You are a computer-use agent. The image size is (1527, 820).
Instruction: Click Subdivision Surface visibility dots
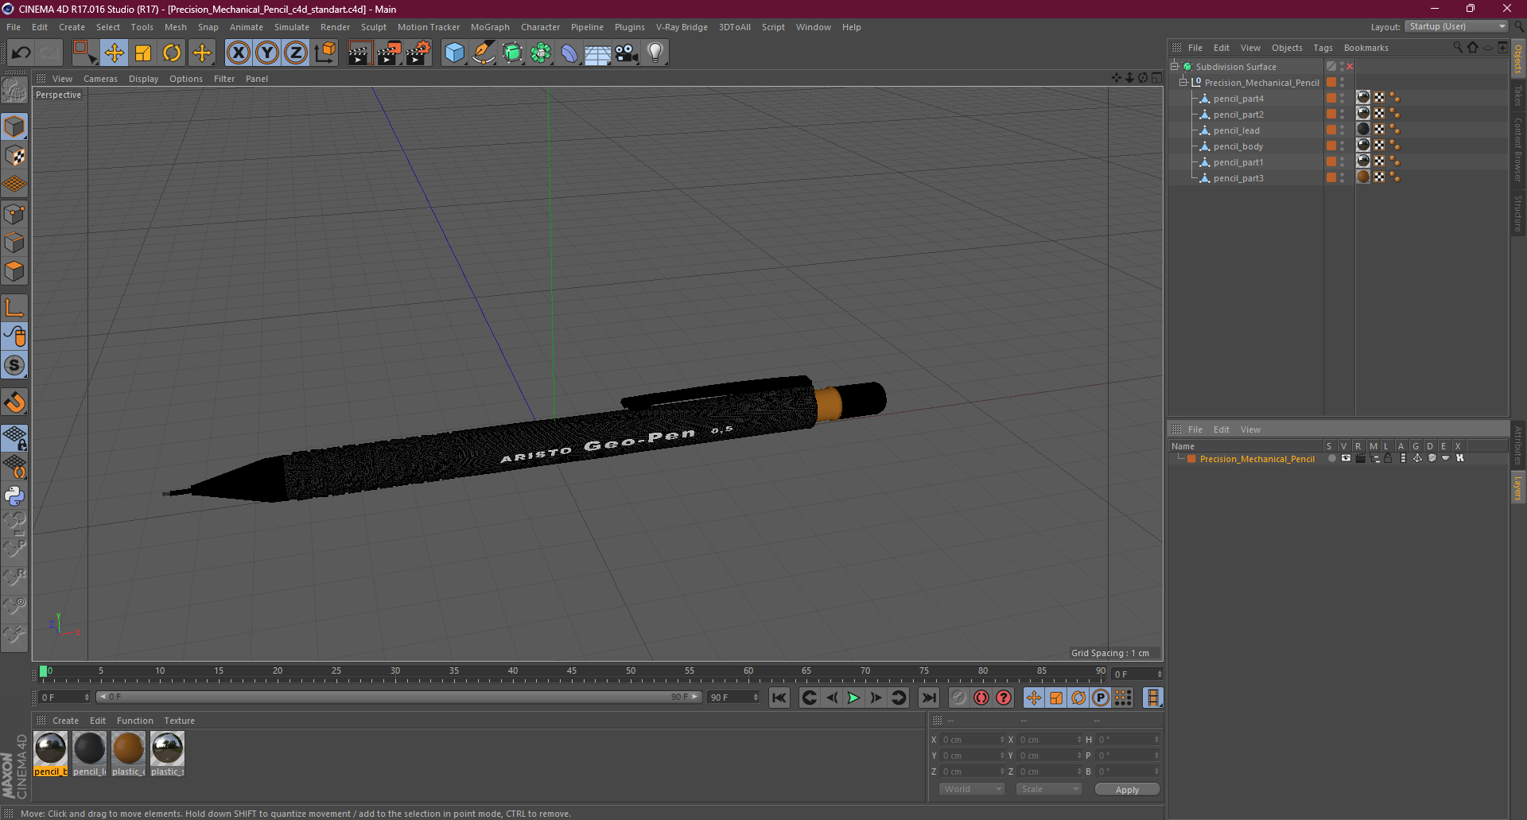click(x=1342, y=67)
